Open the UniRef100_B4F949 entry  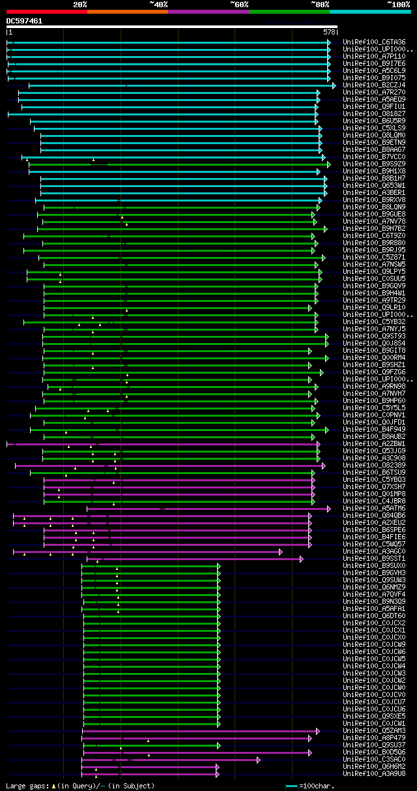coord(374,429)
